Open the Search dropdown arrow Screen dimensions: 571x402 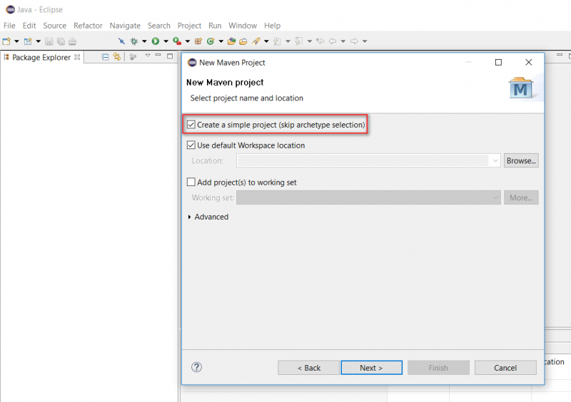pos(266,41)
